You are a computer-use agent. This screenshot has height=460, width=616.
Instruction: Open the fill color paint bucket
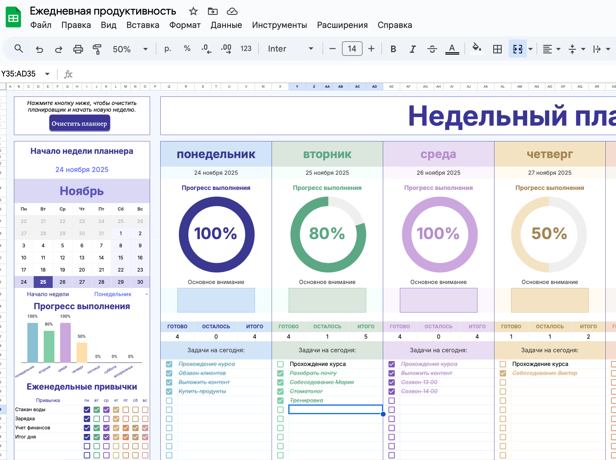tap(477, 48)
